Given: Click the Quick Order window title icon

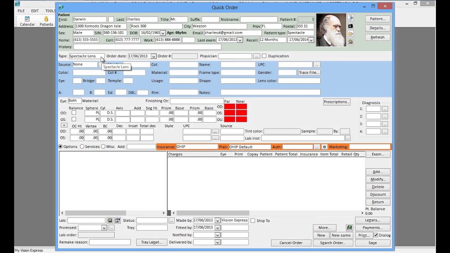Looking at the screenshot, I should click(x=61, y=7).
